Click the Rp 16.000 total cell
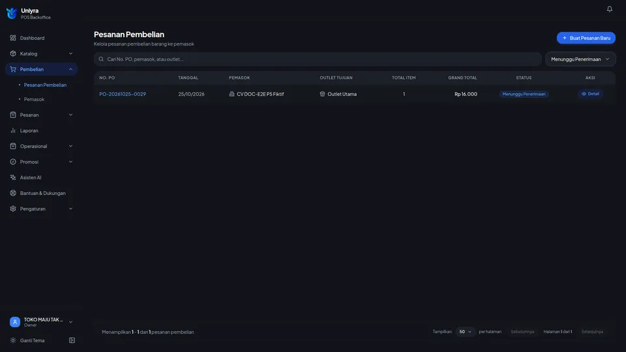 (x=466, y=94)
